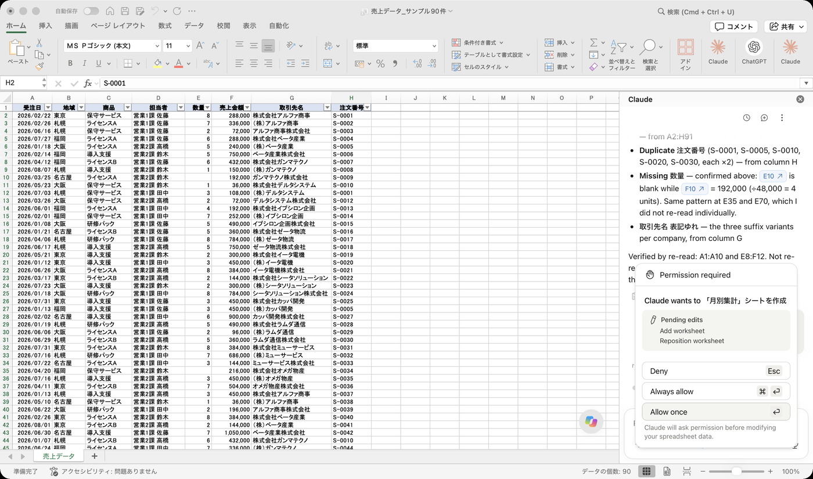
Task: Click the Borders icon
Action: pos(128,63)
